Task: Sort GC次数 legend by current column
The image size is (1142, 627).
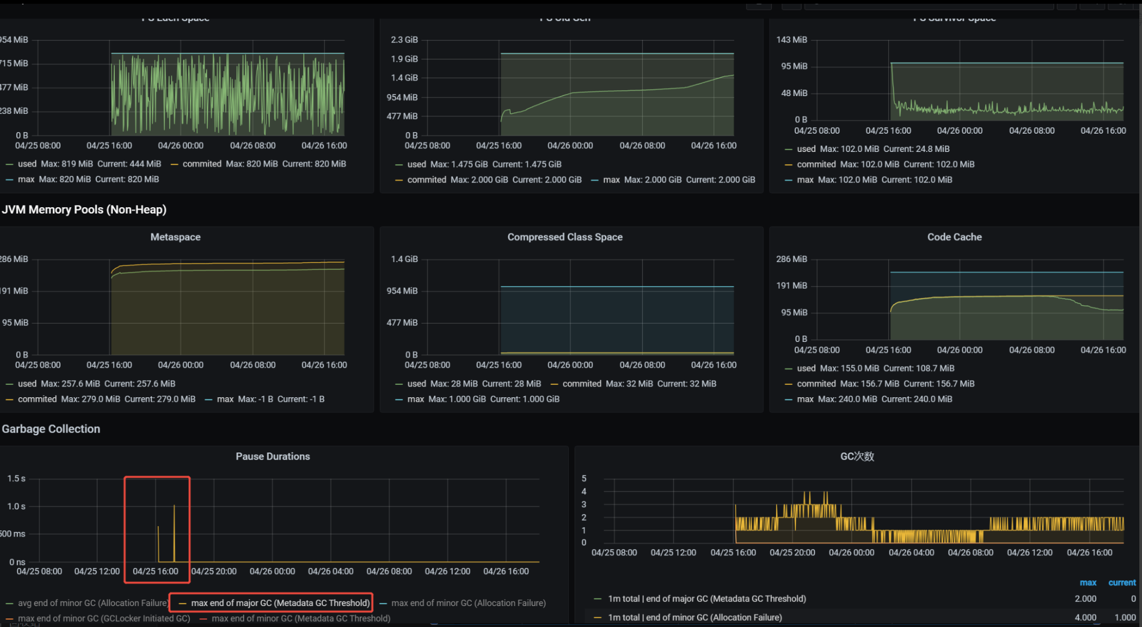Action: point(1122,582)
